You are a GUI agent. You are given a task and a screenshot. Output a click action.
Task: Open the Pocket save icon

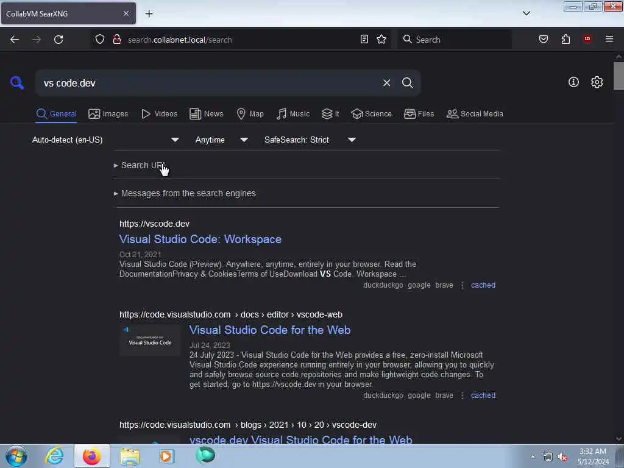pyautogui.click(x=544, y=39)
